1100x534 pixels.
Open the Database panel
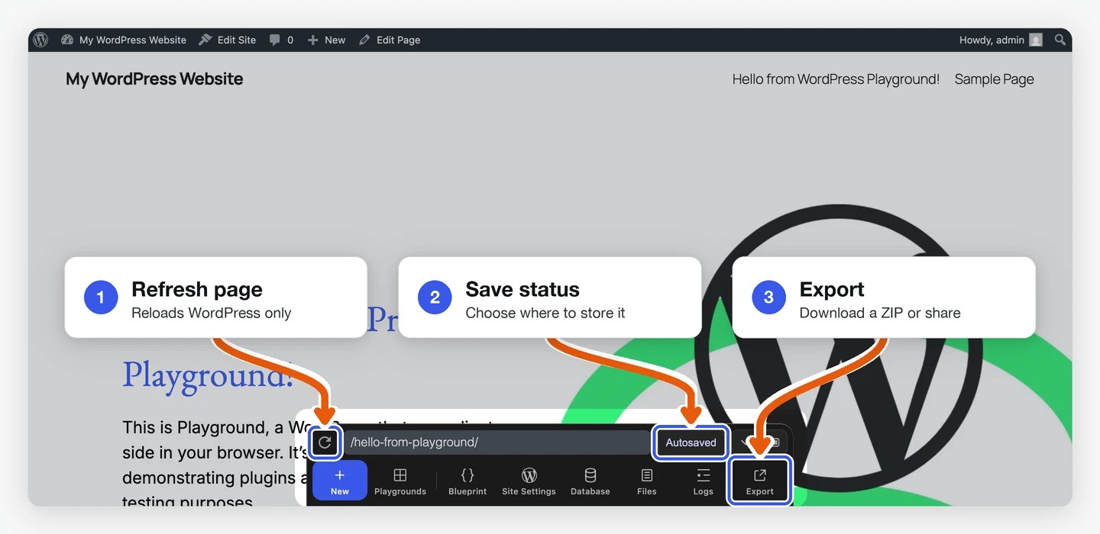tap(590, 482)
